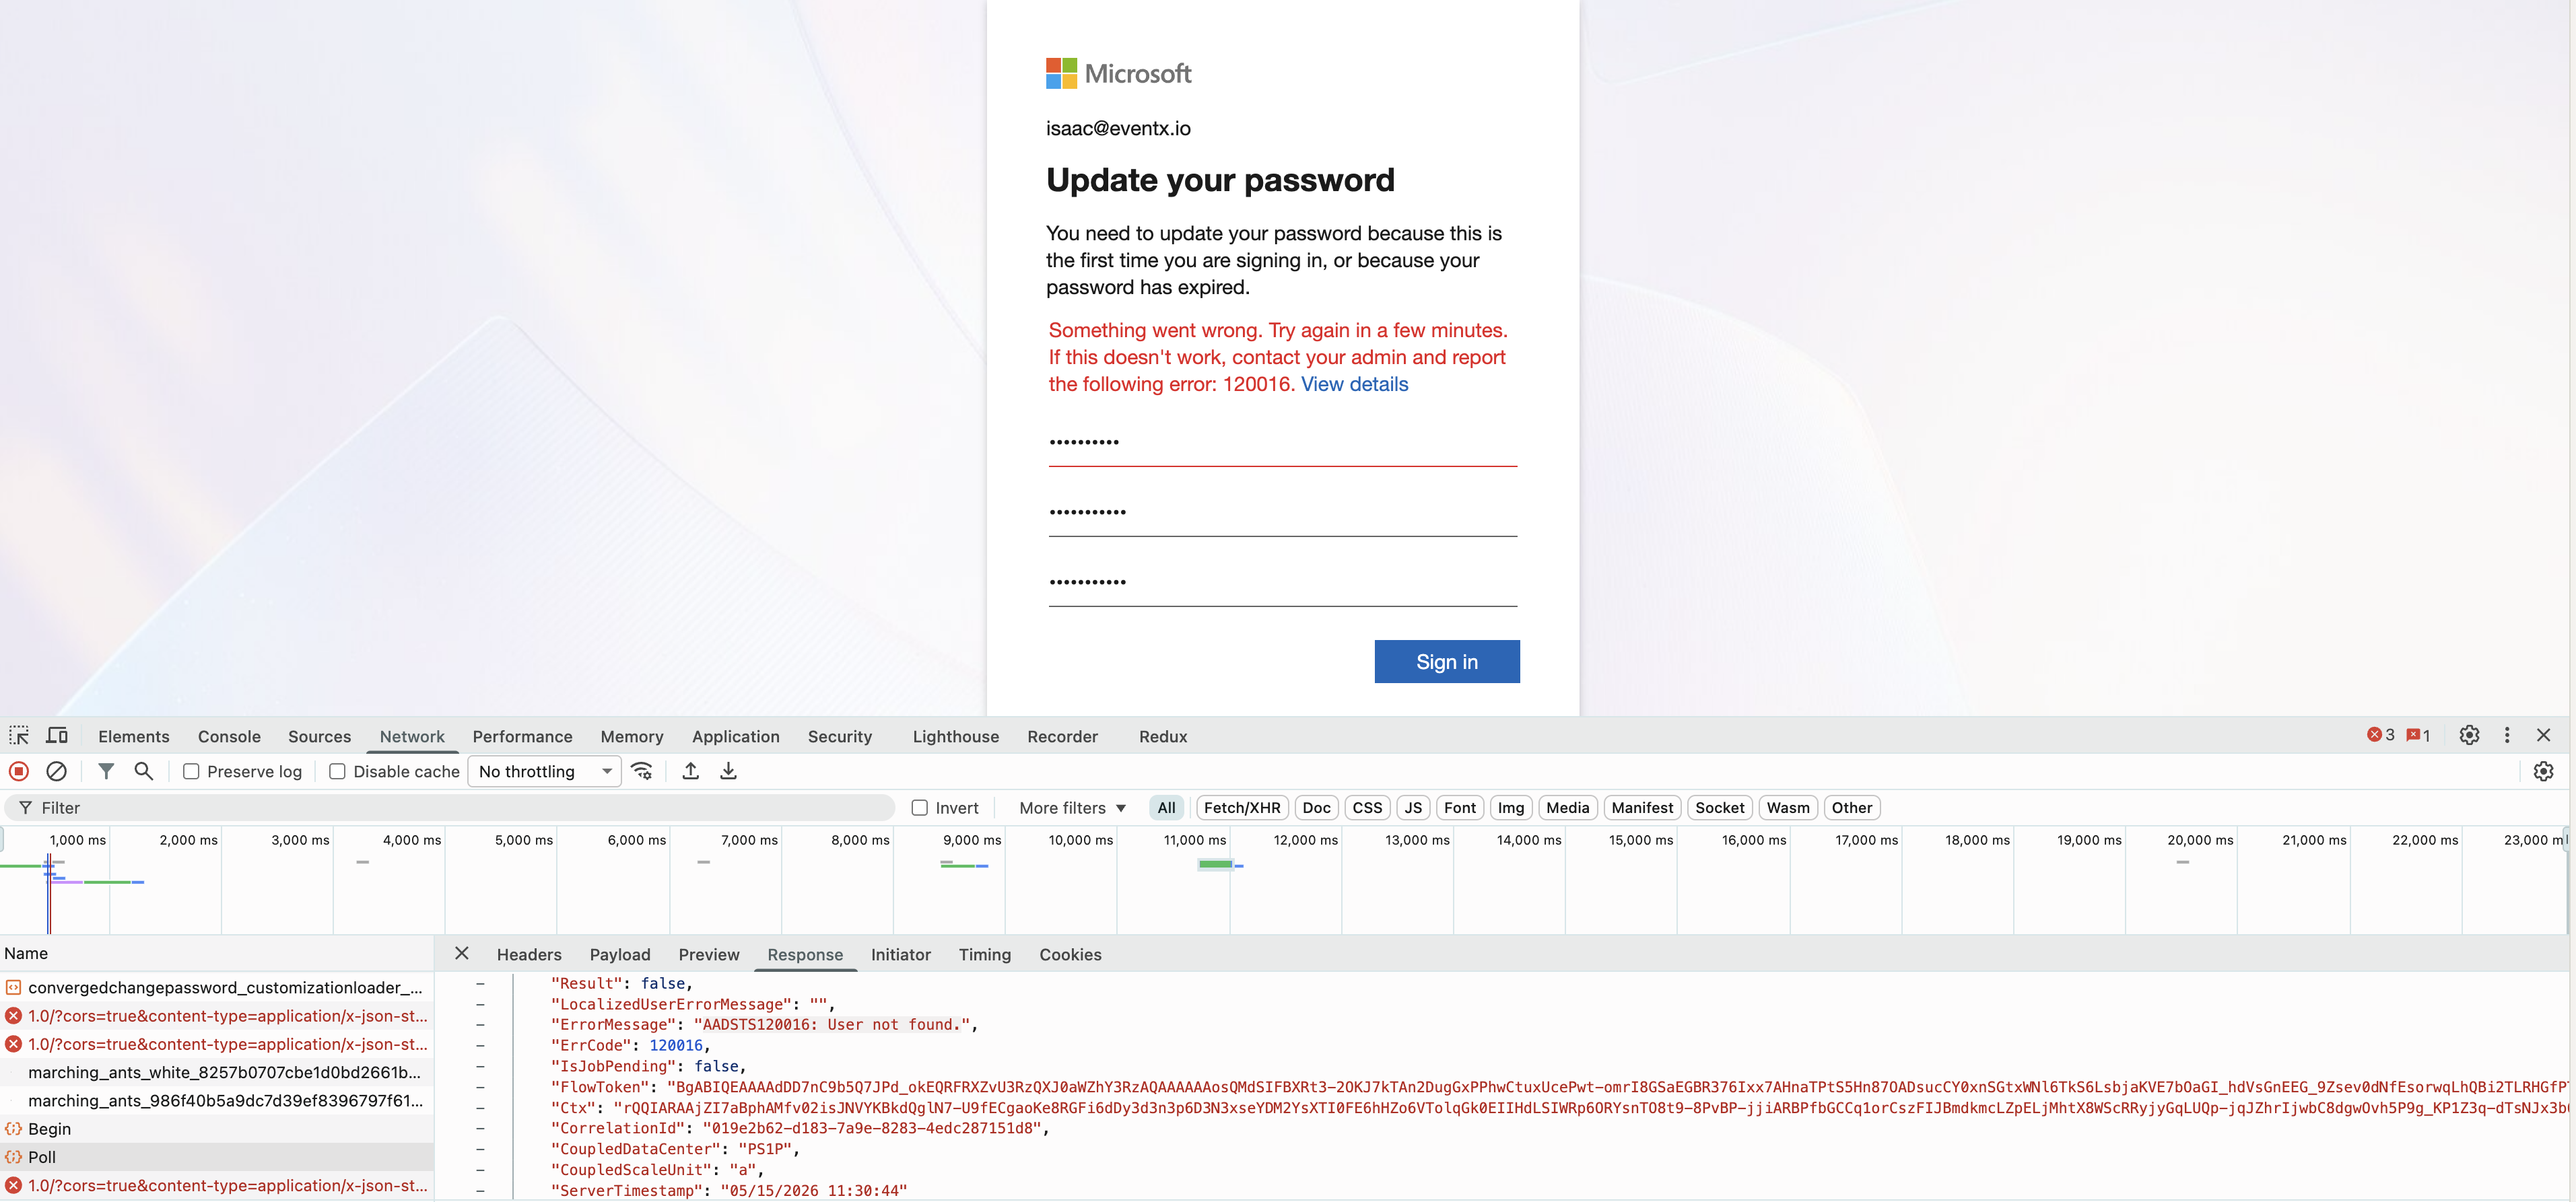
Task: Show request Initiator tab
Action: [x=900, y=954]
